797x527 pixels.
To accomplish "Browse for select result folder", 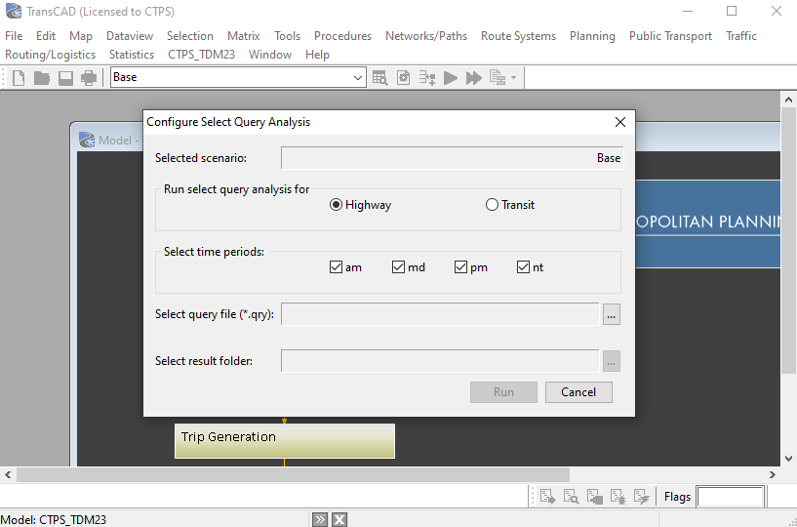I will [612, 361].
